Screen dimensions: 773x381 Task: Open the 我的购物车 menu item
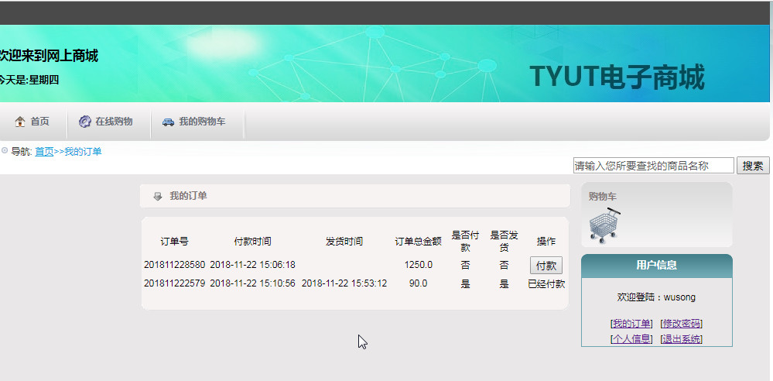(202, 122)
